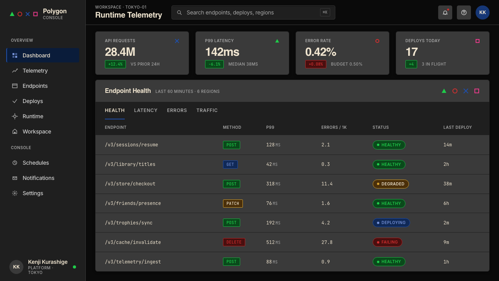
Task: Open the KK user avatar menu
Action: [x=483, y=12]
